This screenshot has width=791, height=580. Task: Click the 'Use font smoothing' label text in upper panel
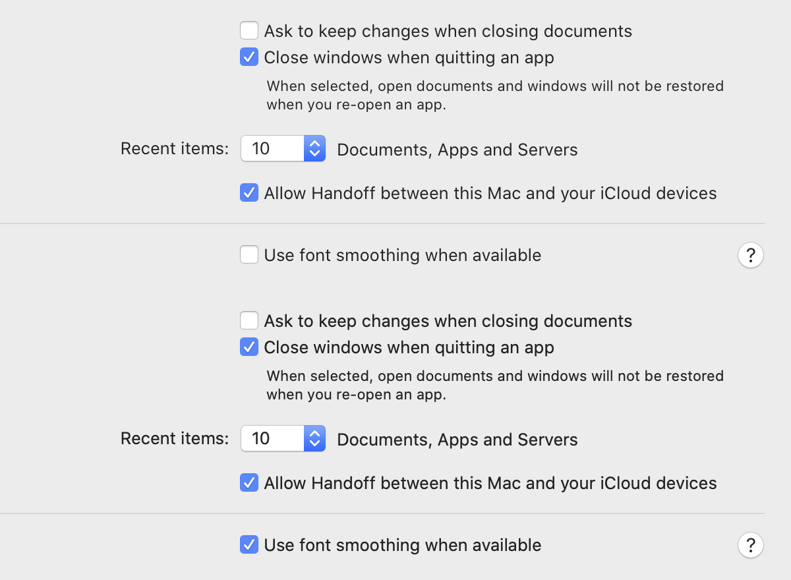(x=402, y=255)
